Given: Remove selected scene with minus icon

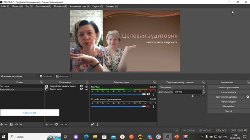Looking at the screenshot, I should point(6,124).
